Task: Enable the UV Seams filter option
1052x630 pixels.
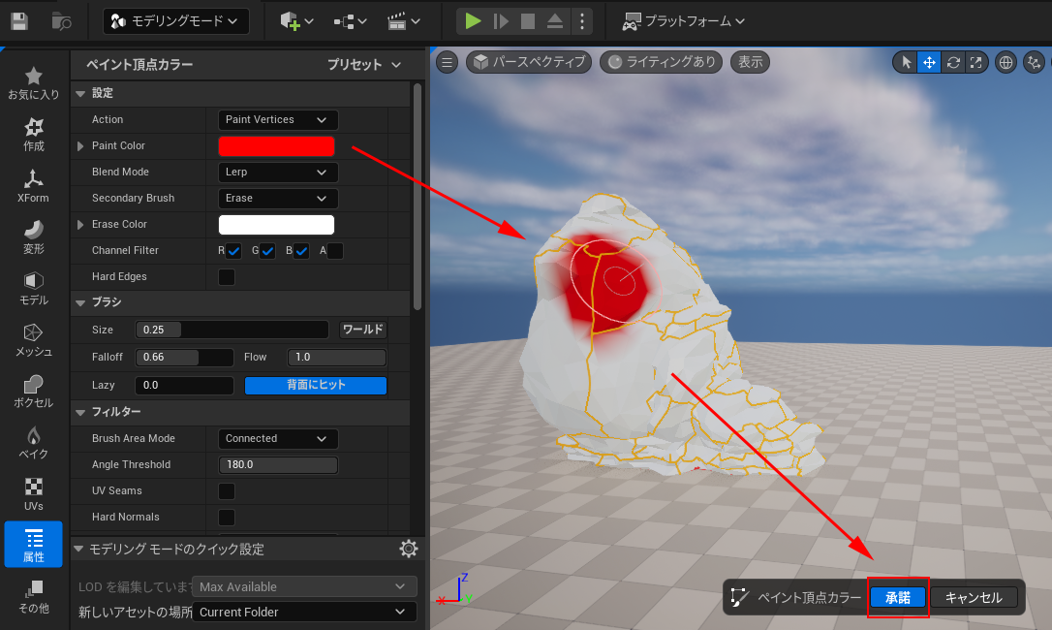Action: click(226, 491)
